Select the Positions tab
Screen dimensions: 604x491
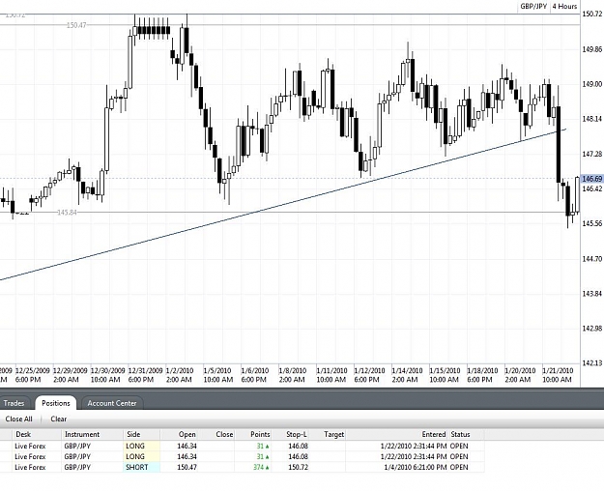56,403
